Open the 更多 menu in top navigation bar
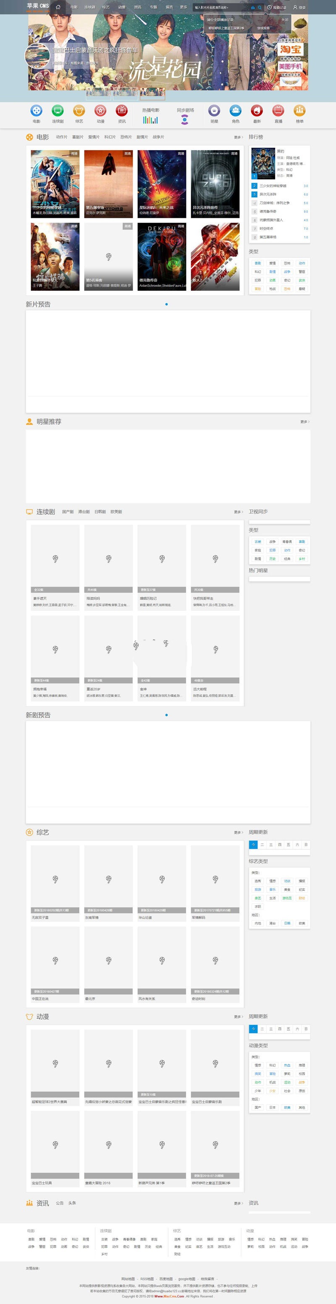This screenshot has height=1304, width=336. pyautogui.click(x=184, y=7)
